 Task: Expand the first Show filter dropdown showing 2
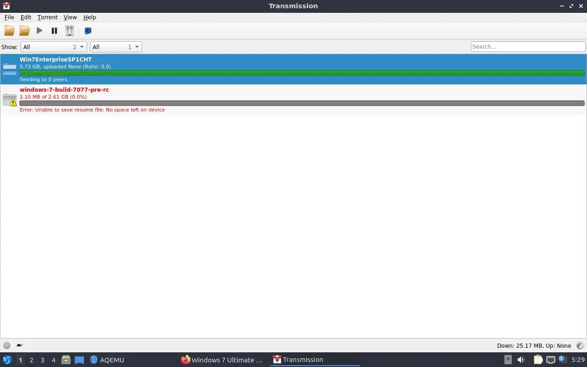point(54,47)
